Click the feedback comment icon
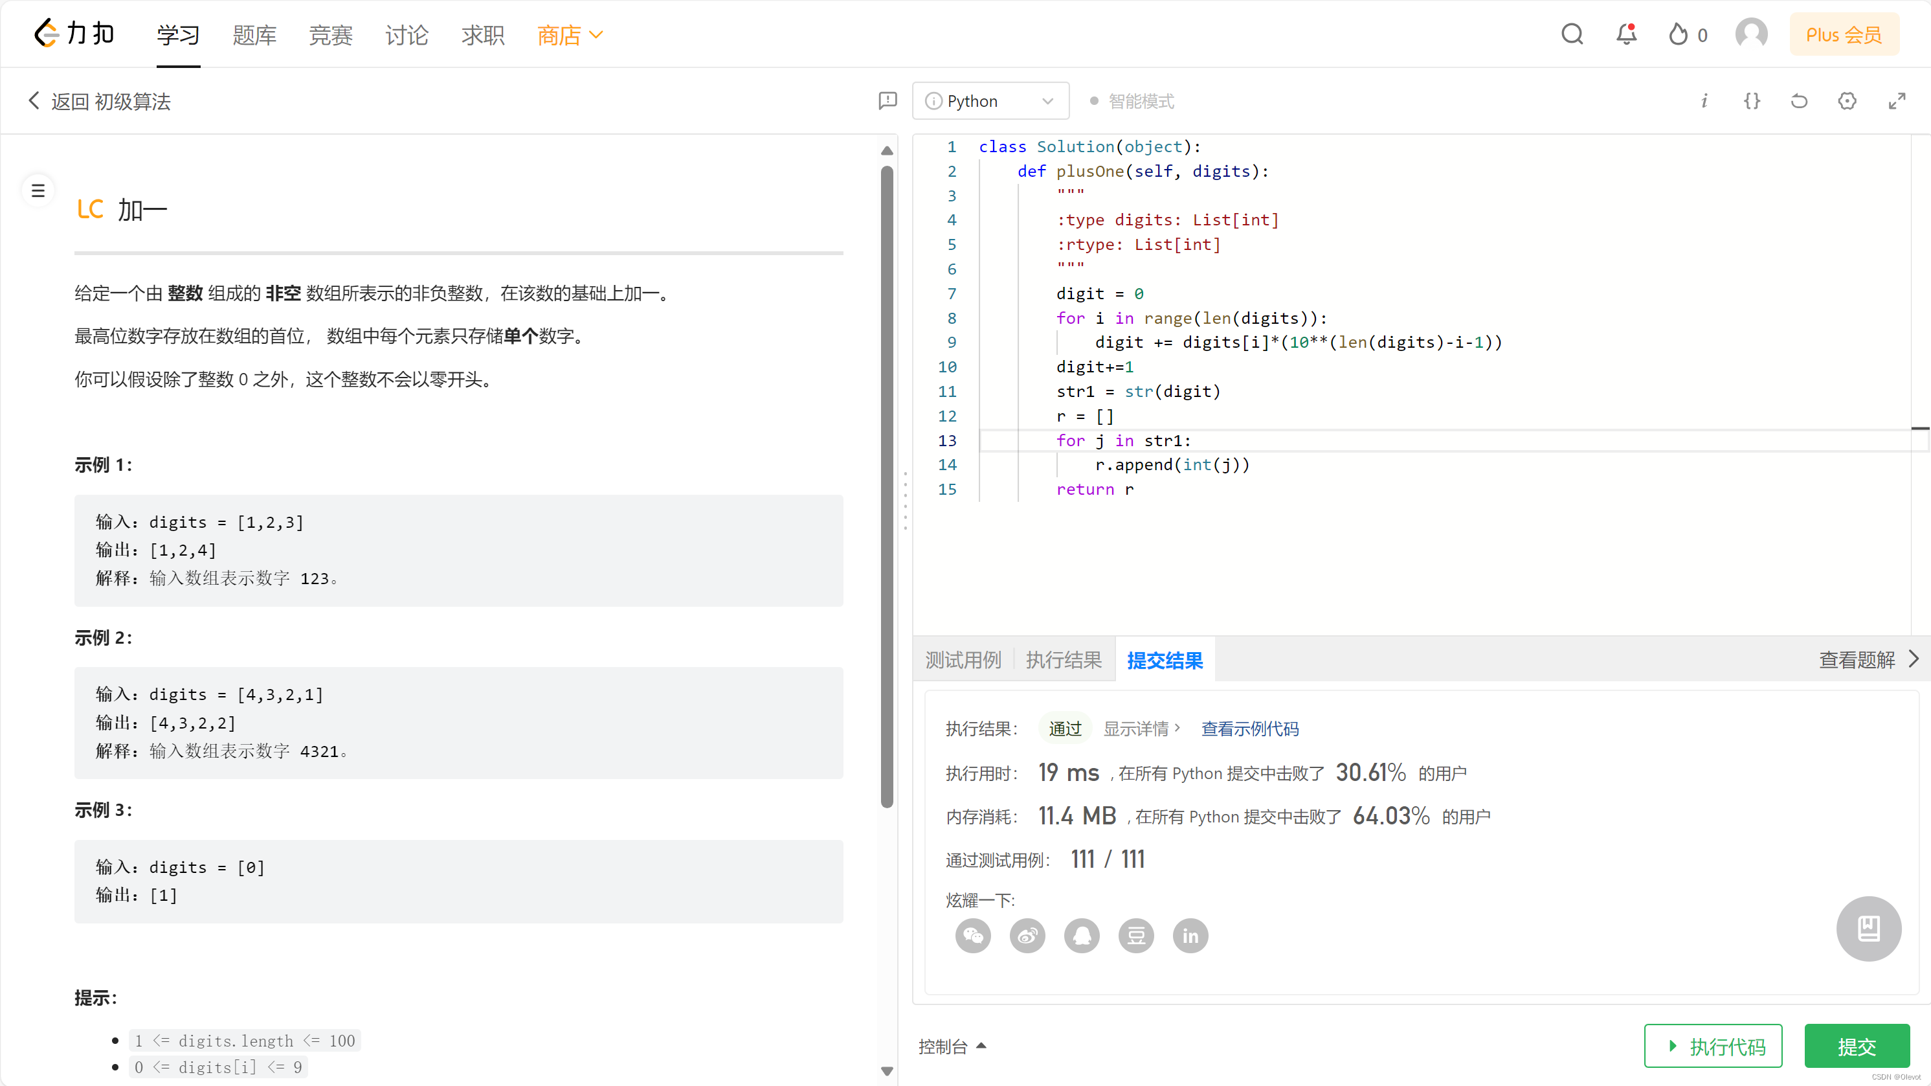 tap(887, 100)
